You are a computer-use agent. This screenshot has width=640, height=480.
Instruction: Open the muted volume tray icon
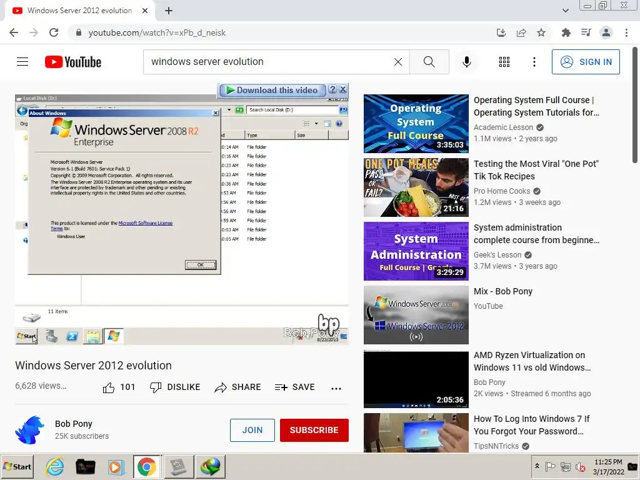580,466
